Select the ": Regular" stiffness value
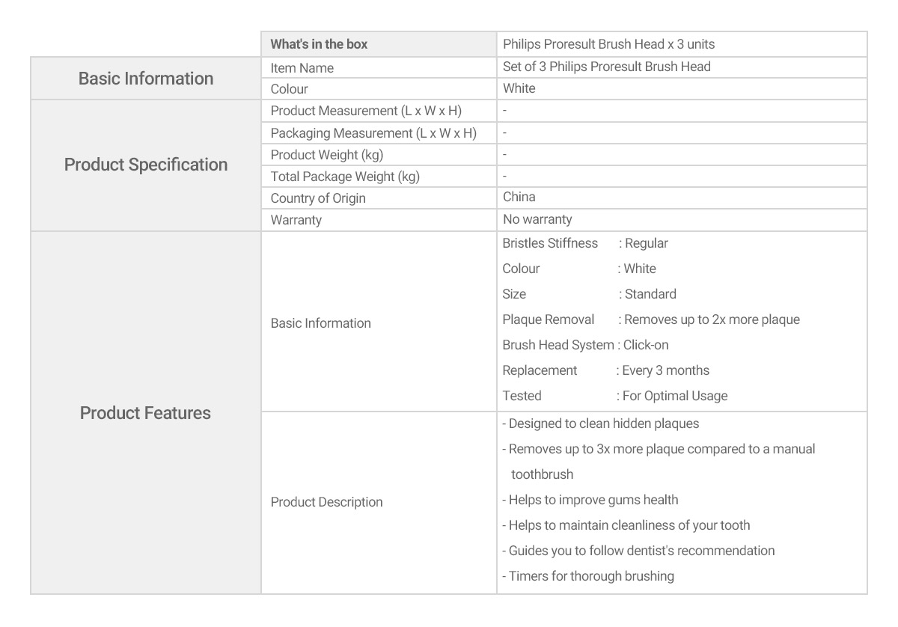 [644, 243]
